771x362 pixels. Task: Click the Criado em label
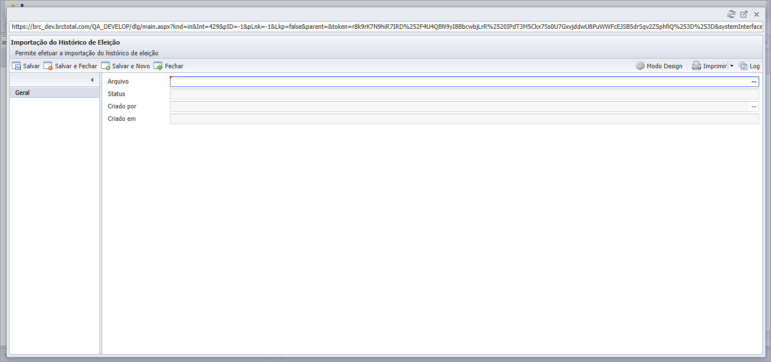point(122,119)
